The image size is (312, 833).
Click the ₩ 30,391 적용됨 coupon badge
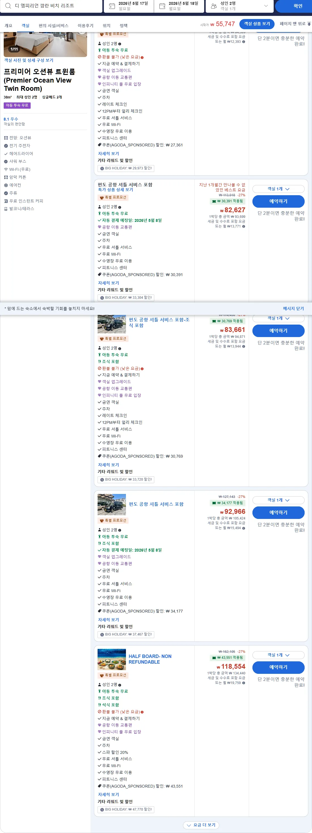coord(227,201)
